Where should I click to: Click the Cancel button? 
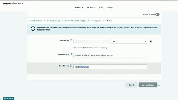(x=131, y=85)
